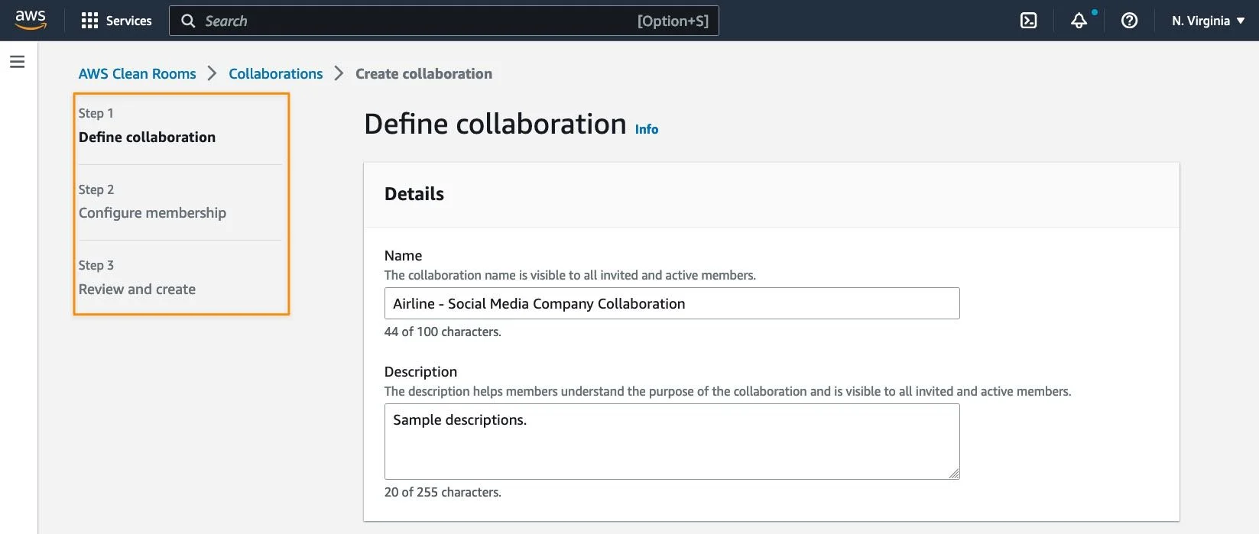Go to the Collaborations breadcrumb
1259x534 pixels.
point(276,73)
